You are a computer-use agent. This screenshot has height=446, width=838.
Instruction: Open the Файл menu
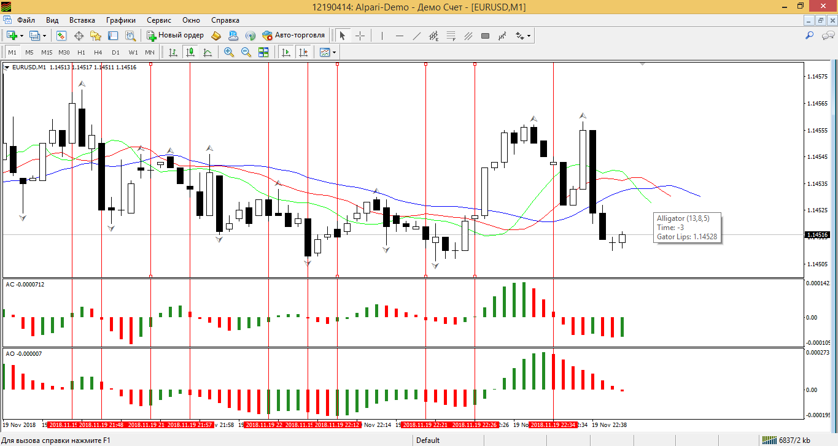pos(26,20)
